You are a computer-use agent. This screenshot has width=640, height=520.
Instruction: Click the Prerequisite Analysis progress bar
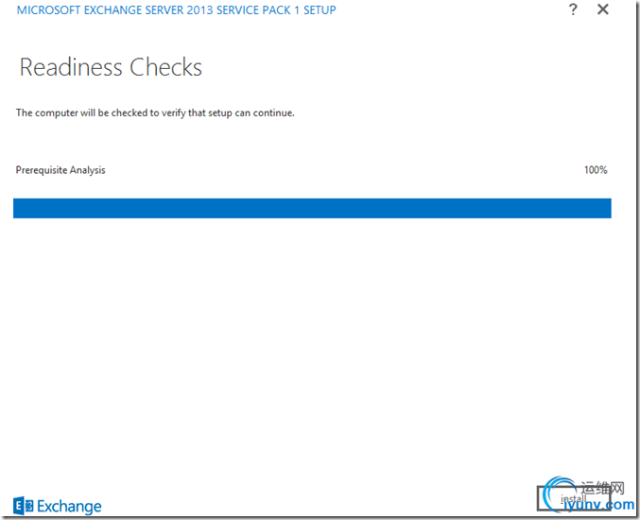point(312,208)
